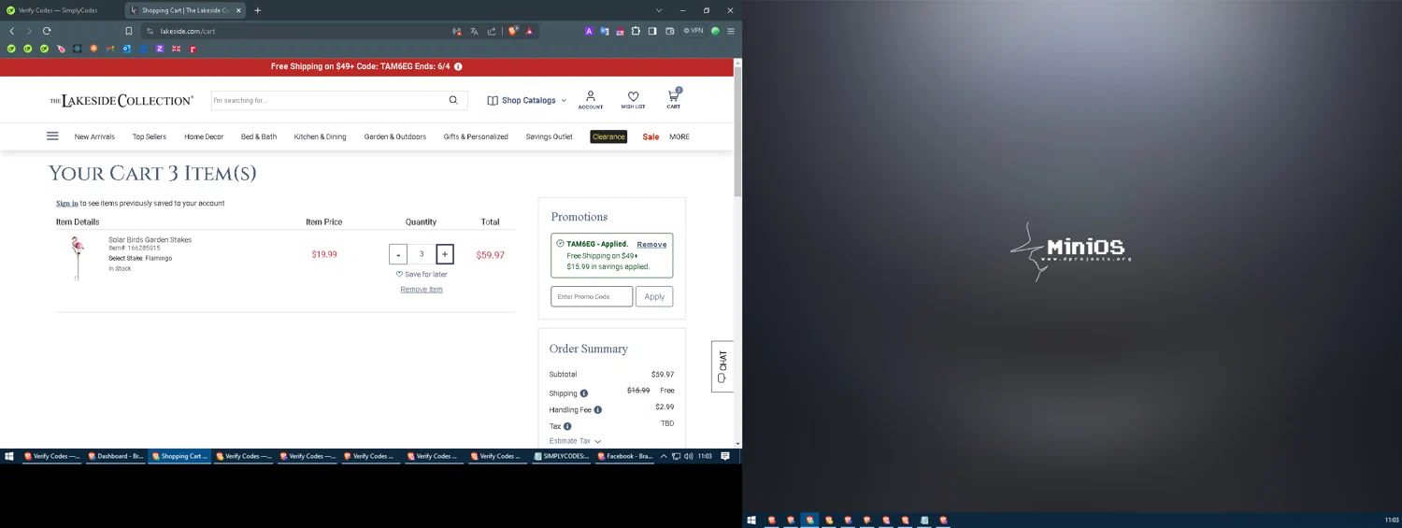1402x528 pixels.
Task: Show hidden system tray icons
Action: pyautogui.click(x=664, y=456)
